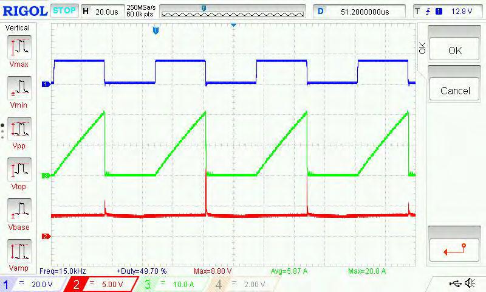Viewport: 486px width, 292px height.
Task: Click the Freq=15.0kHz measurement readout
Action: 63,271
